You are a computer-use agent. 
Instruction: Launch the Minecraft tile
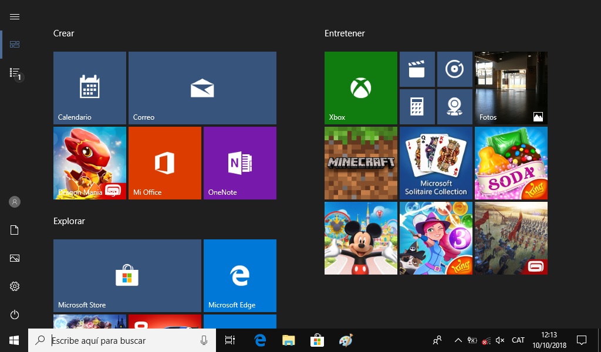pos(361,163)
